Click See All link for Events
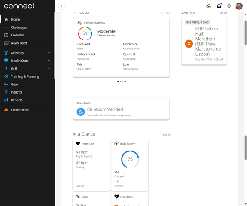The width and height of the screenshot is (247, 206). tap(223, 13)
